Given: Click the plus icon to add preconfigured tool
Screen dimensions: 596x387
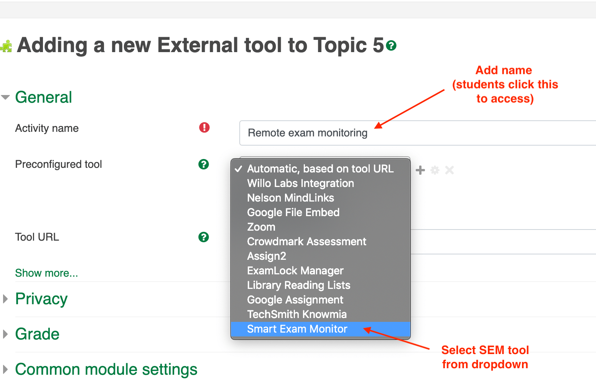Looking at the screenshot, I should point(420,170).
